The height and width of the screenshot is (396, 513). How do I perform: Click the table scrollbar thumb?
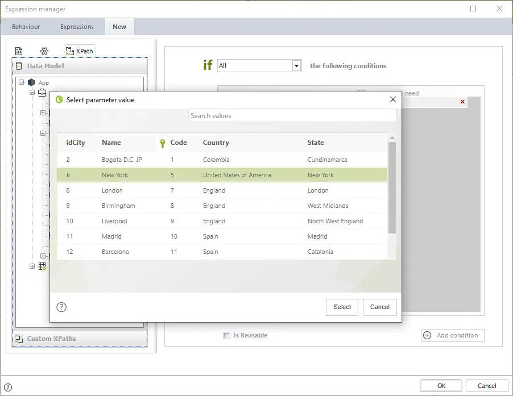point(392,187)
